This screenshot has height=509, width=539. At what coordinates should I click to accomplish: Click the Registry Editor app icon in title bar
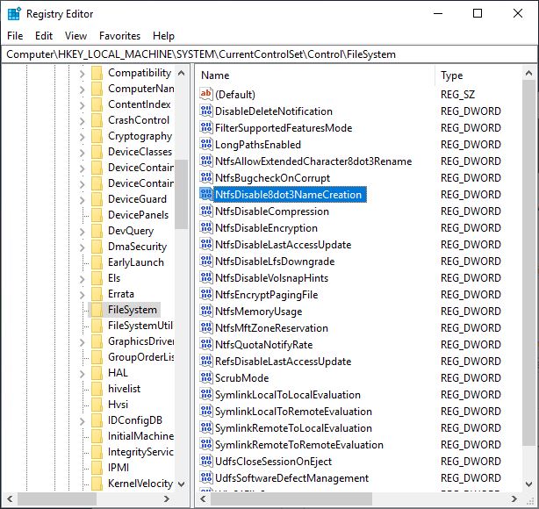(x=14, y=14)
